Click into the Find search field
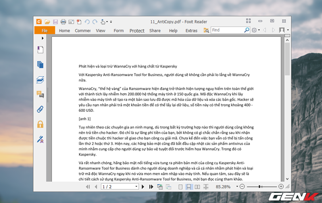Screen dimensions: 322x203 pyautogui.click(x=227, y=30)
